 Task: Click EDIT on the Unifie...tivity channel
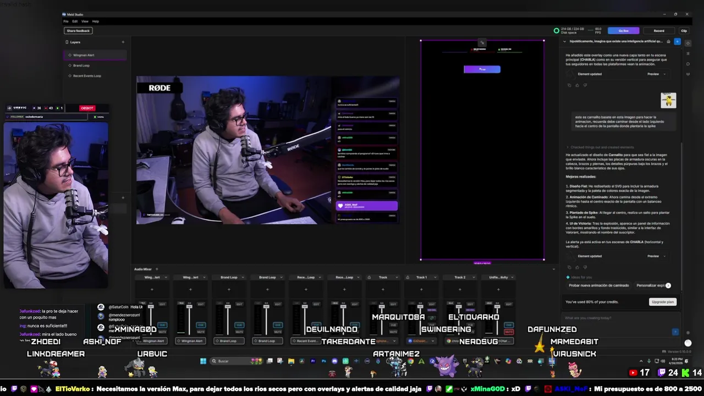508,304
